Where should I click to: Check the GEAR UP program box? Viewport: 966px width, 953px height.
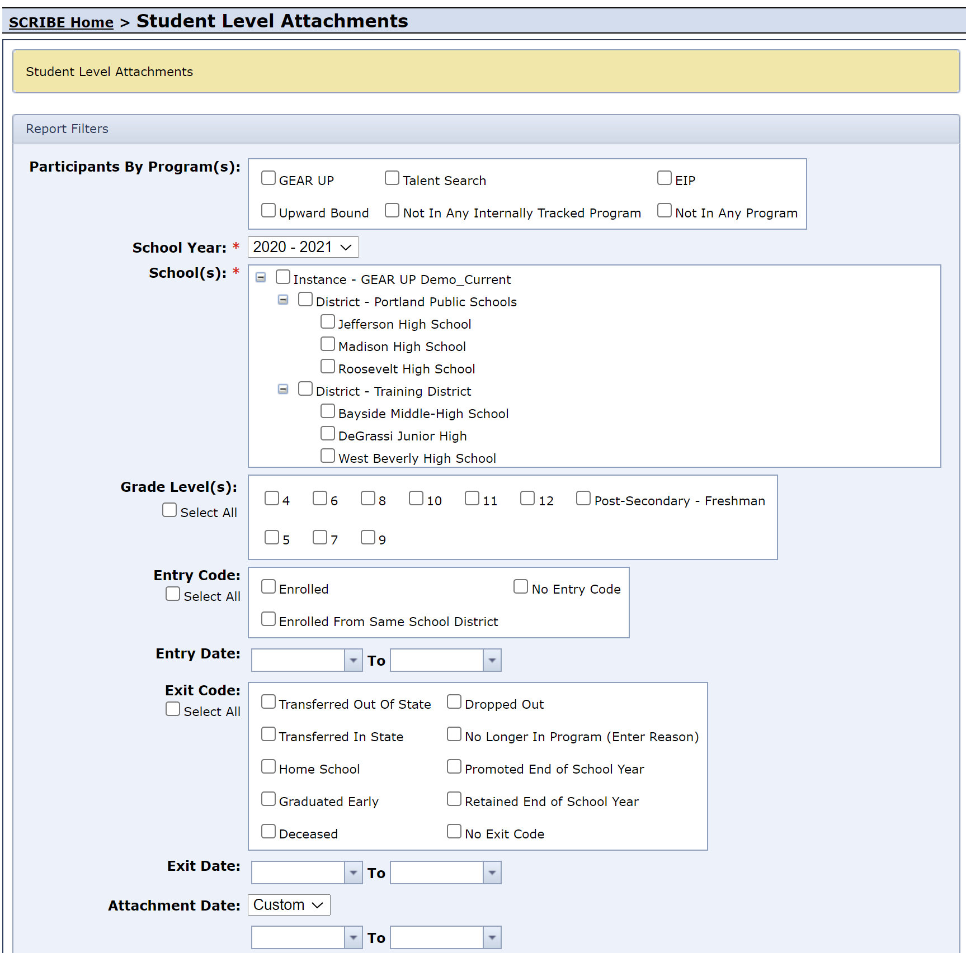pyautogui.click(x=268, y=178)
